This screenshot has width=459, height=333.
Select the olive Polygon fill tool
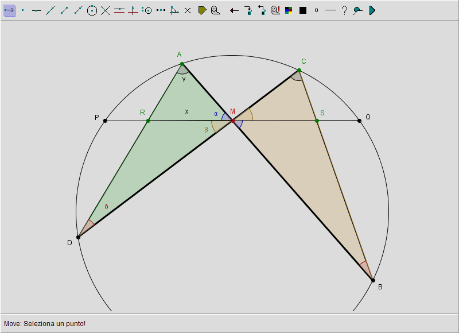[x=202, y=10]
